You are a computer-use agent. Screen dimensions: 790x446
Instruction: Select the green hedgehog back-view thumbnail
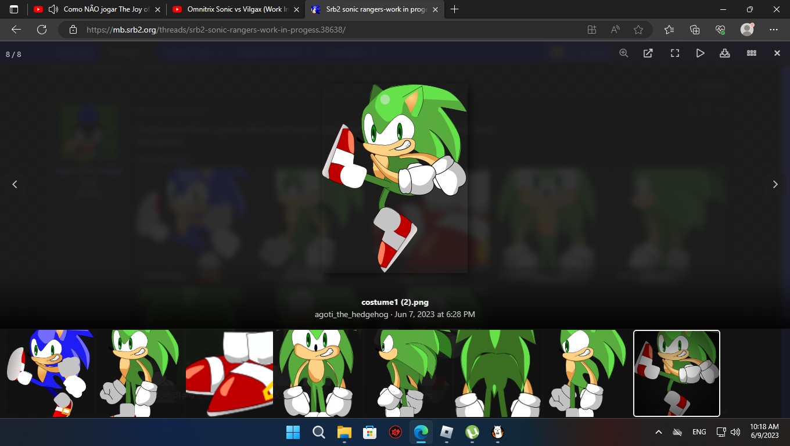[498, 373]
